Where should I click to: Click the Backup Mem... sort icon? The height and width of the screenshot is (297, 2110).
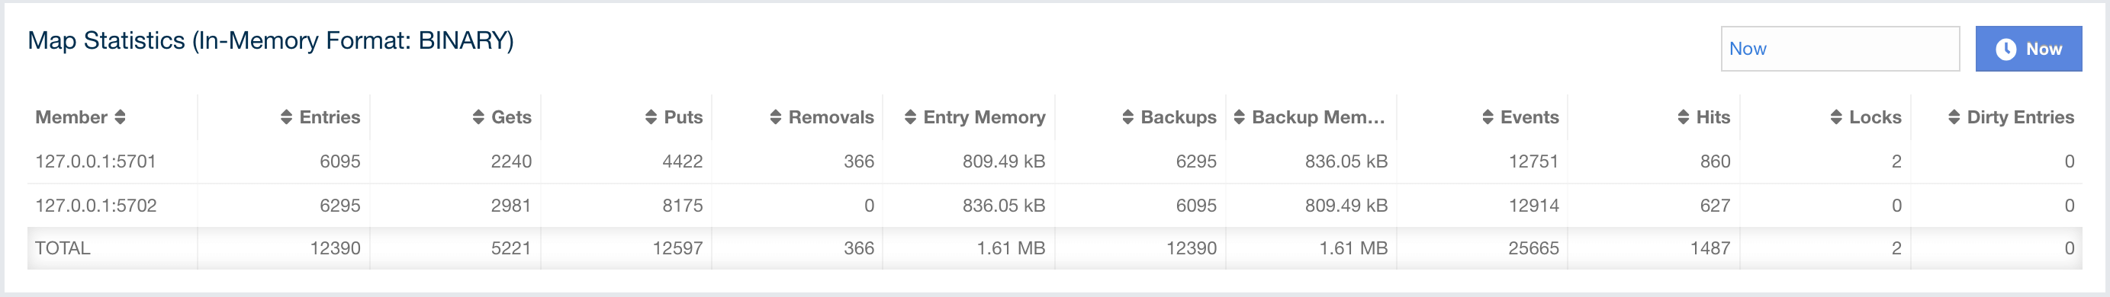[x=1240, y=117]
